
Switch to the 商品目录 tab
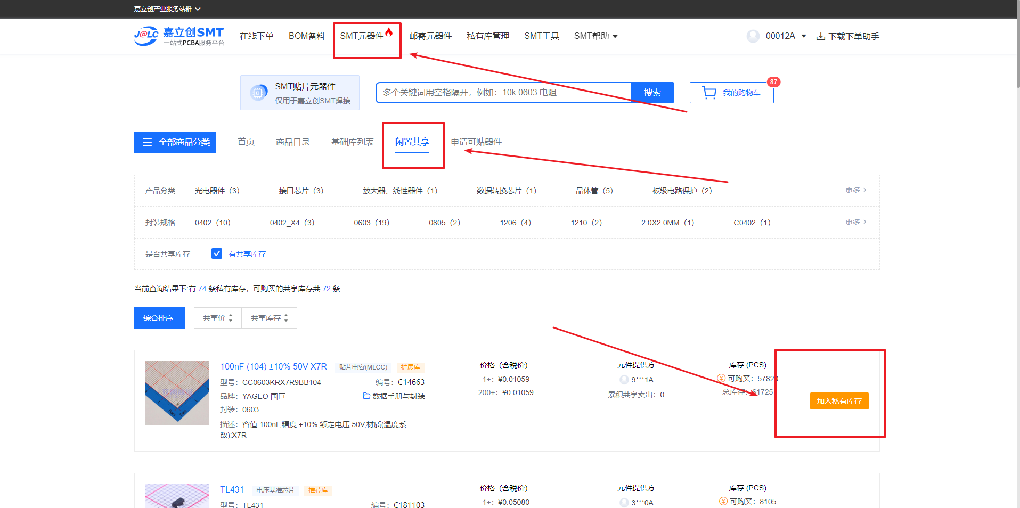pos(293,142)
